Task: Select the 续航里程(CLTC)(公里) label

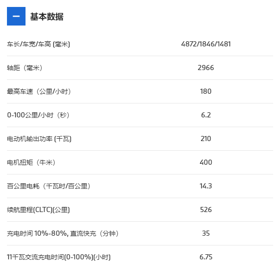Action: tap(38, 210)
